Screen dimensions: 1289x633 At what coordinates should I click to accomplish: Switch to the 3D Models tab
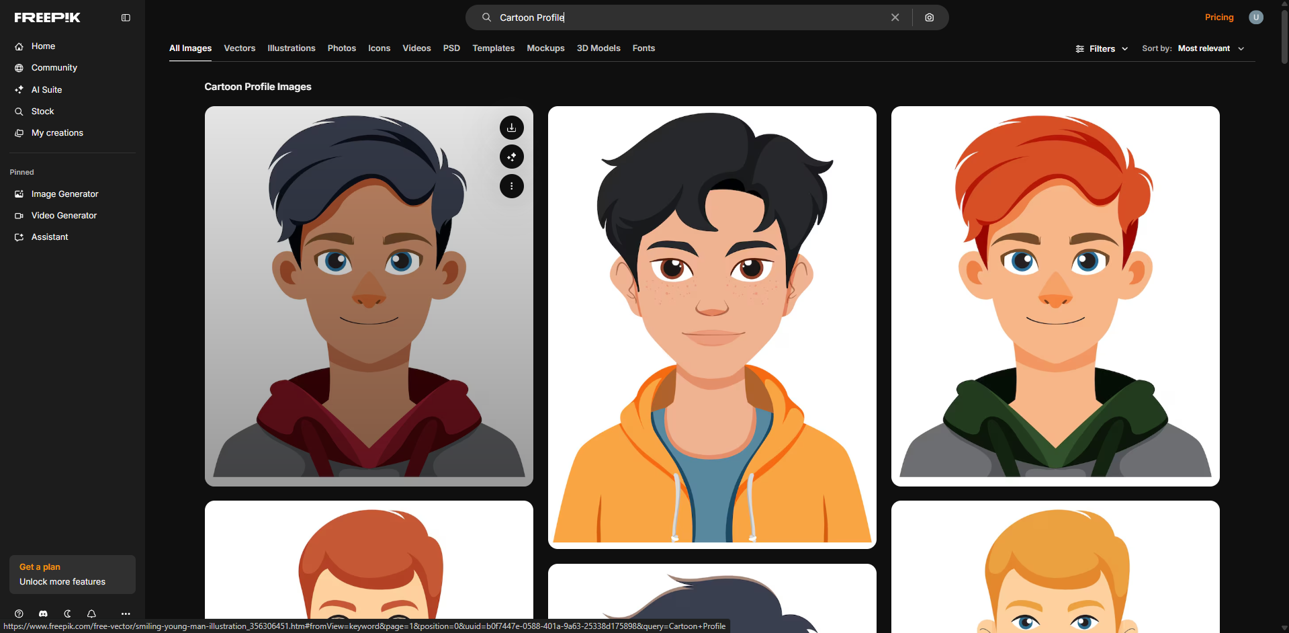(x=598, y=48)
